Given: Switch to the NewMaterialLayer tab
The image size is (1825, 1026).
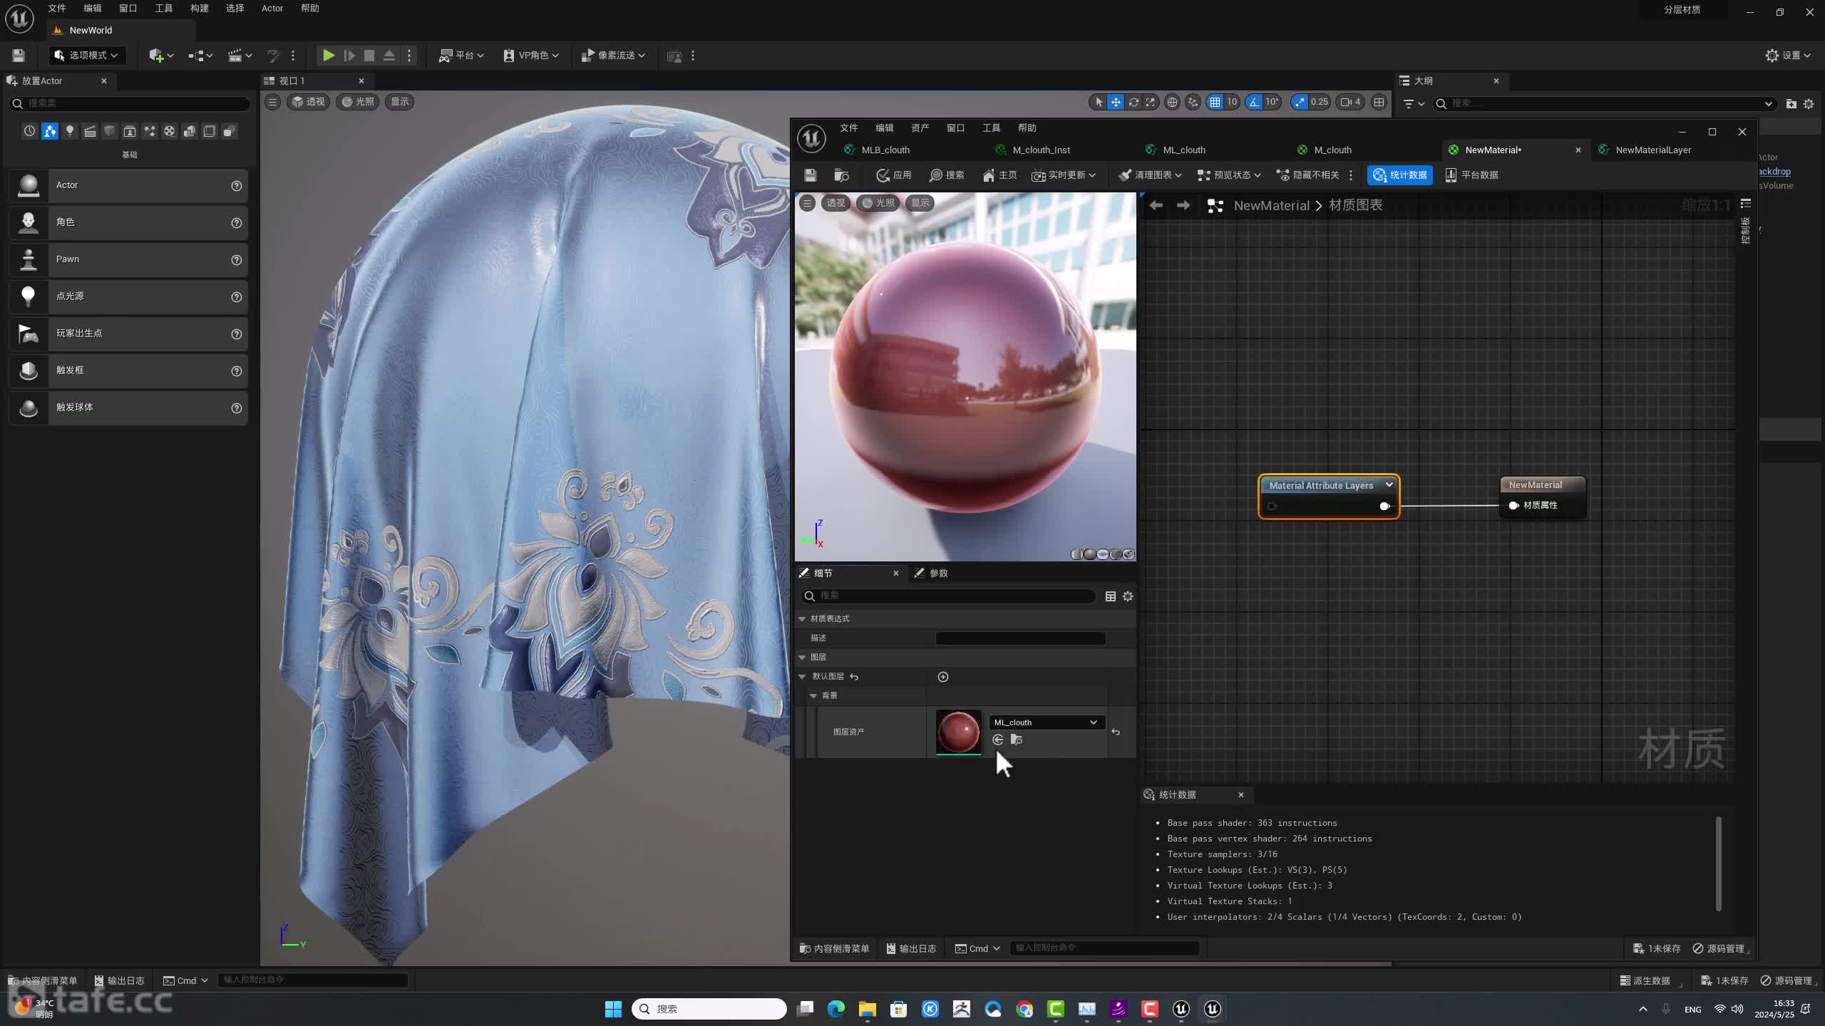Looking at the screenshot, I should coord(1653,150).
